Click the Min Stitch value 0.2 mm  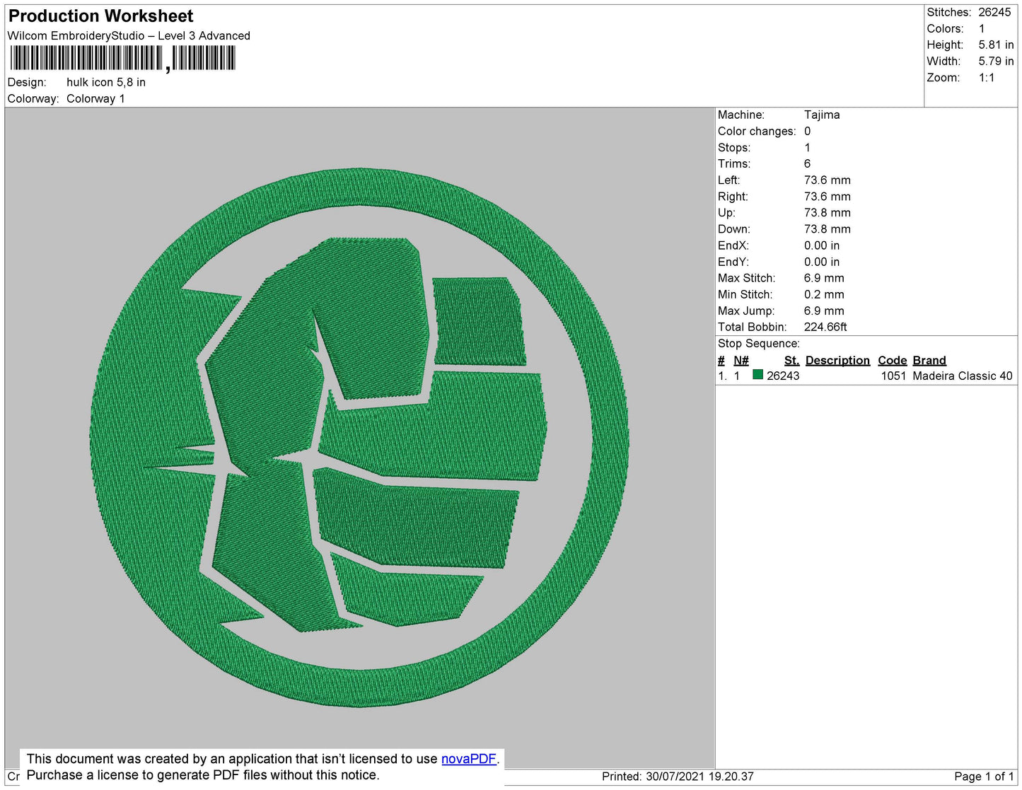tap(824, 294)
